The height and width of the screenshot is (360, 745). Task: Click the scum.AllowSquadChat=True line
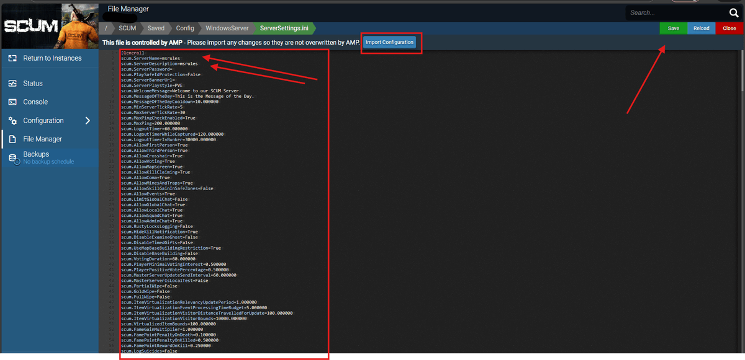(x=152, y=216)
